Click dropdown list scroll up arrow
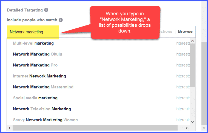 [192, 41]
